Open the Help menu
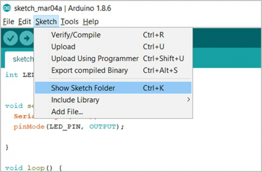This screenshot has width=262, height=172. (x=91, y=22)
